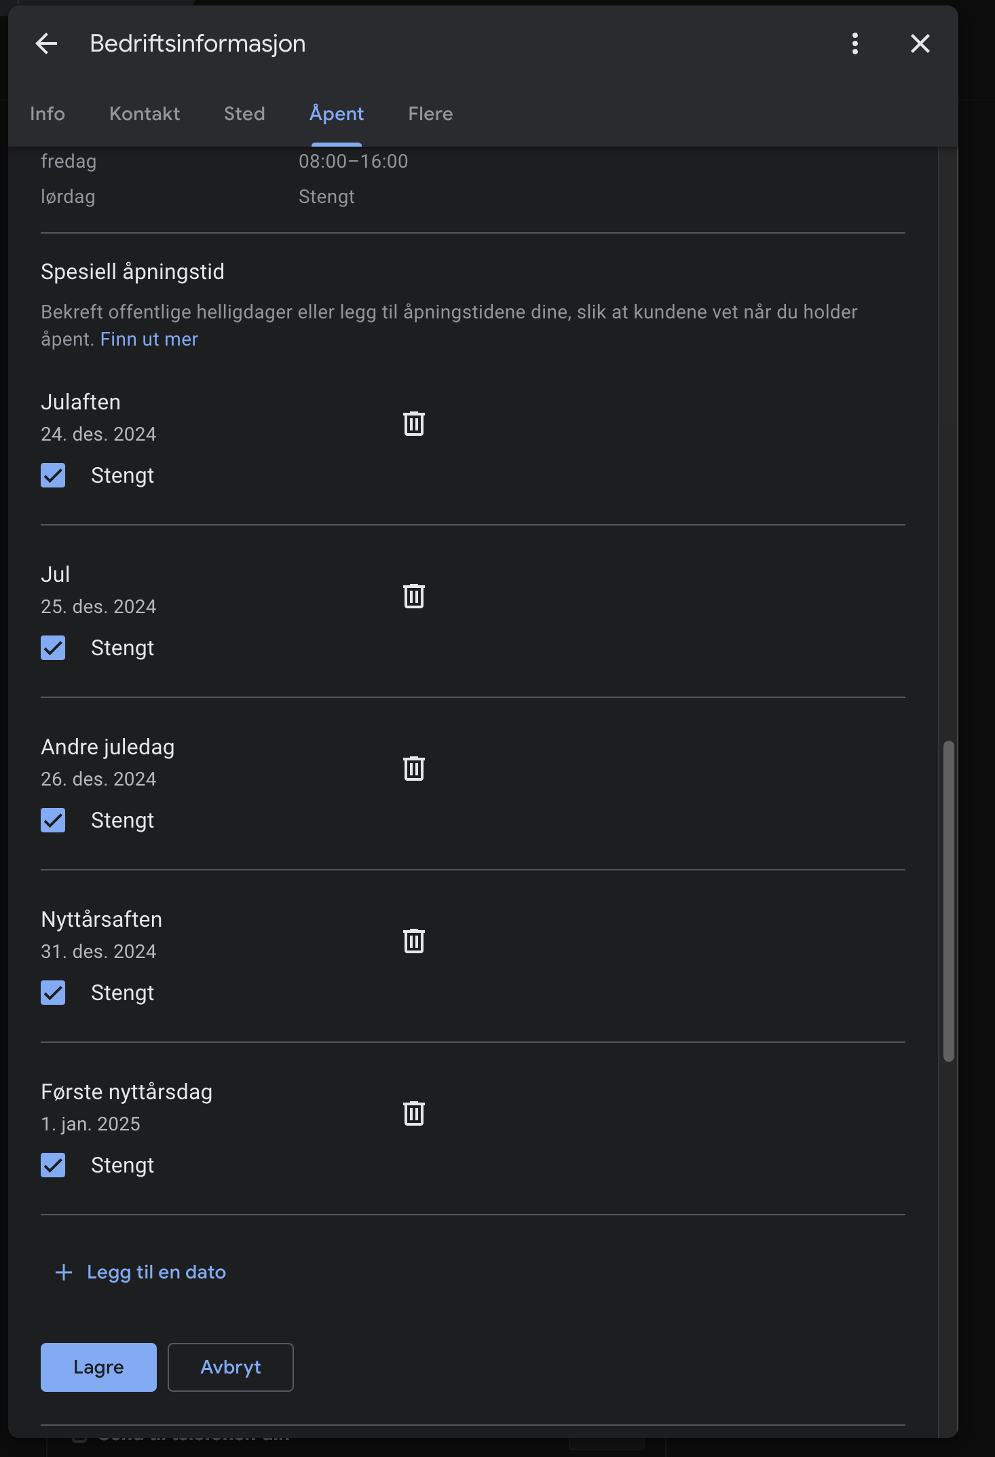The height and width of the screenshot is (1457, 995).
Task: Open the three-dot more options menu
Action: coord(855,44)
